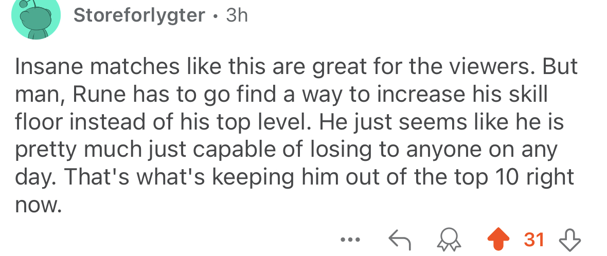Click the 3h comment timestamp
This screenshot has height=256, width=607.
[x=237, y=15]
